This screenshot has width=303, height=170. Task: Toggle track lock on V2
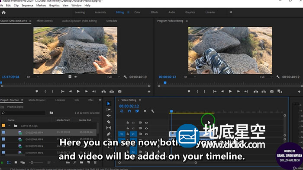[x=128, y=128]
